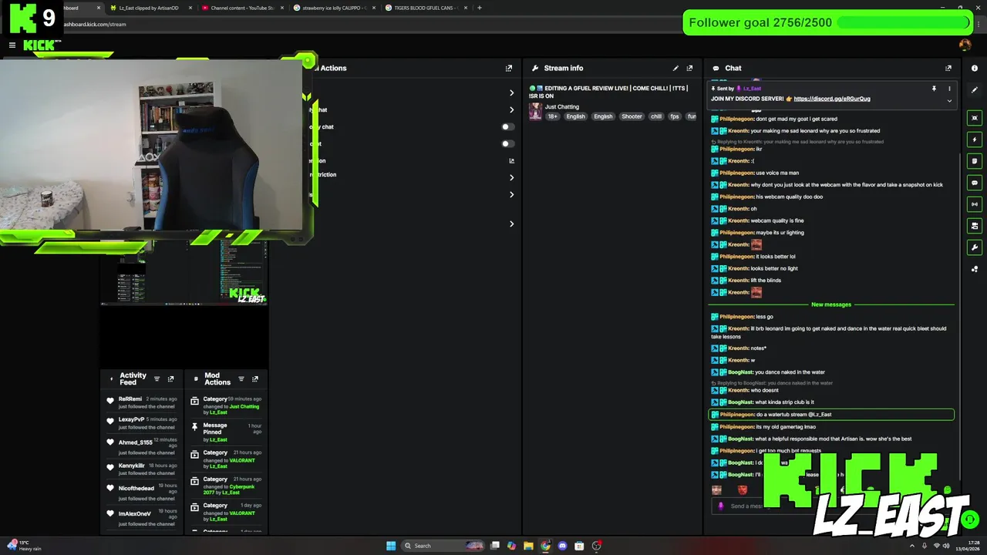Show hidden system tray icons
Screen dimensions: 987x555
913,546
